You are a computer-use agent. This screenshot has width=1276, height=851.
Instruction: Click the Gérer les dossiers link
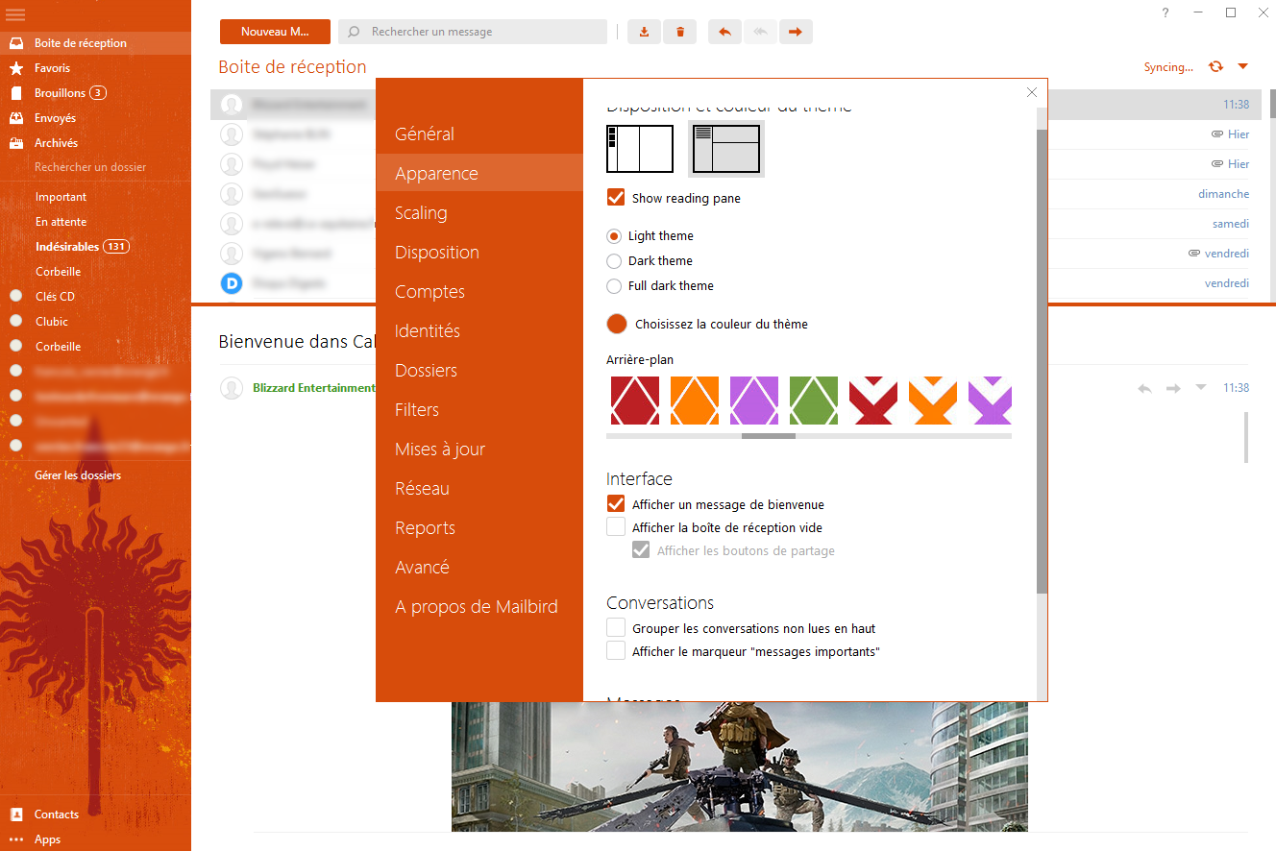[x=78, y=475]
